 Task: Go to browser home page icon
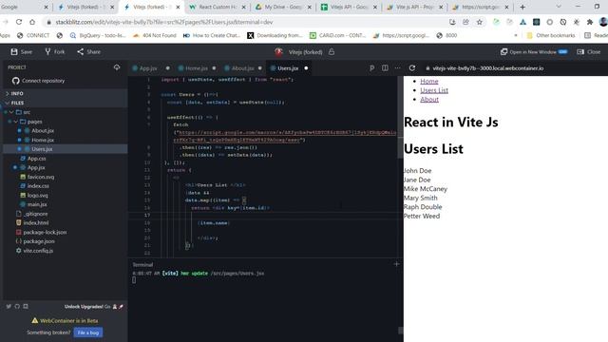coord(32,22)
